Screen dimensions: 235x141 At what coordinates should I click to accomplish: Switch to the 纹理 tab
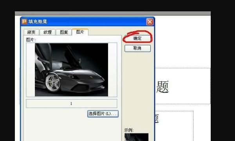[x=47, y=32]
